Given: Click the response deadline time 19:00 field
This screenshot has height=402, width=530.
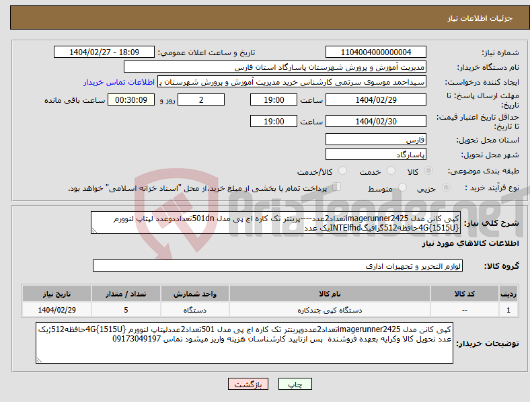Looking at the screenshot, I should point(274,99).
